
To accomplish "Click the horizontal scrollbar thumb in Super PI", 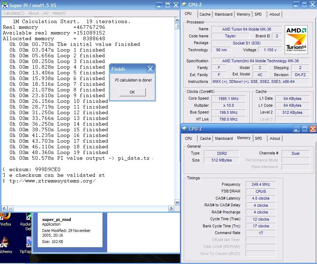I will tap(11, 208).
